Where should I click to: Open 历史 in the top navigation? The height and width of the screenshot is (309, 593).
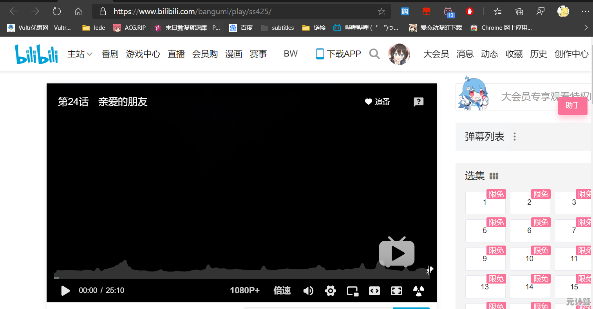(x=538, y=54)
